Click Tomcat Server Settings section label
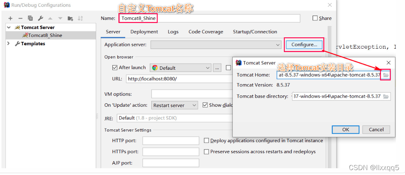Viewport: 405px width, 175px height. pyautogui.click(x=127, y=130)
